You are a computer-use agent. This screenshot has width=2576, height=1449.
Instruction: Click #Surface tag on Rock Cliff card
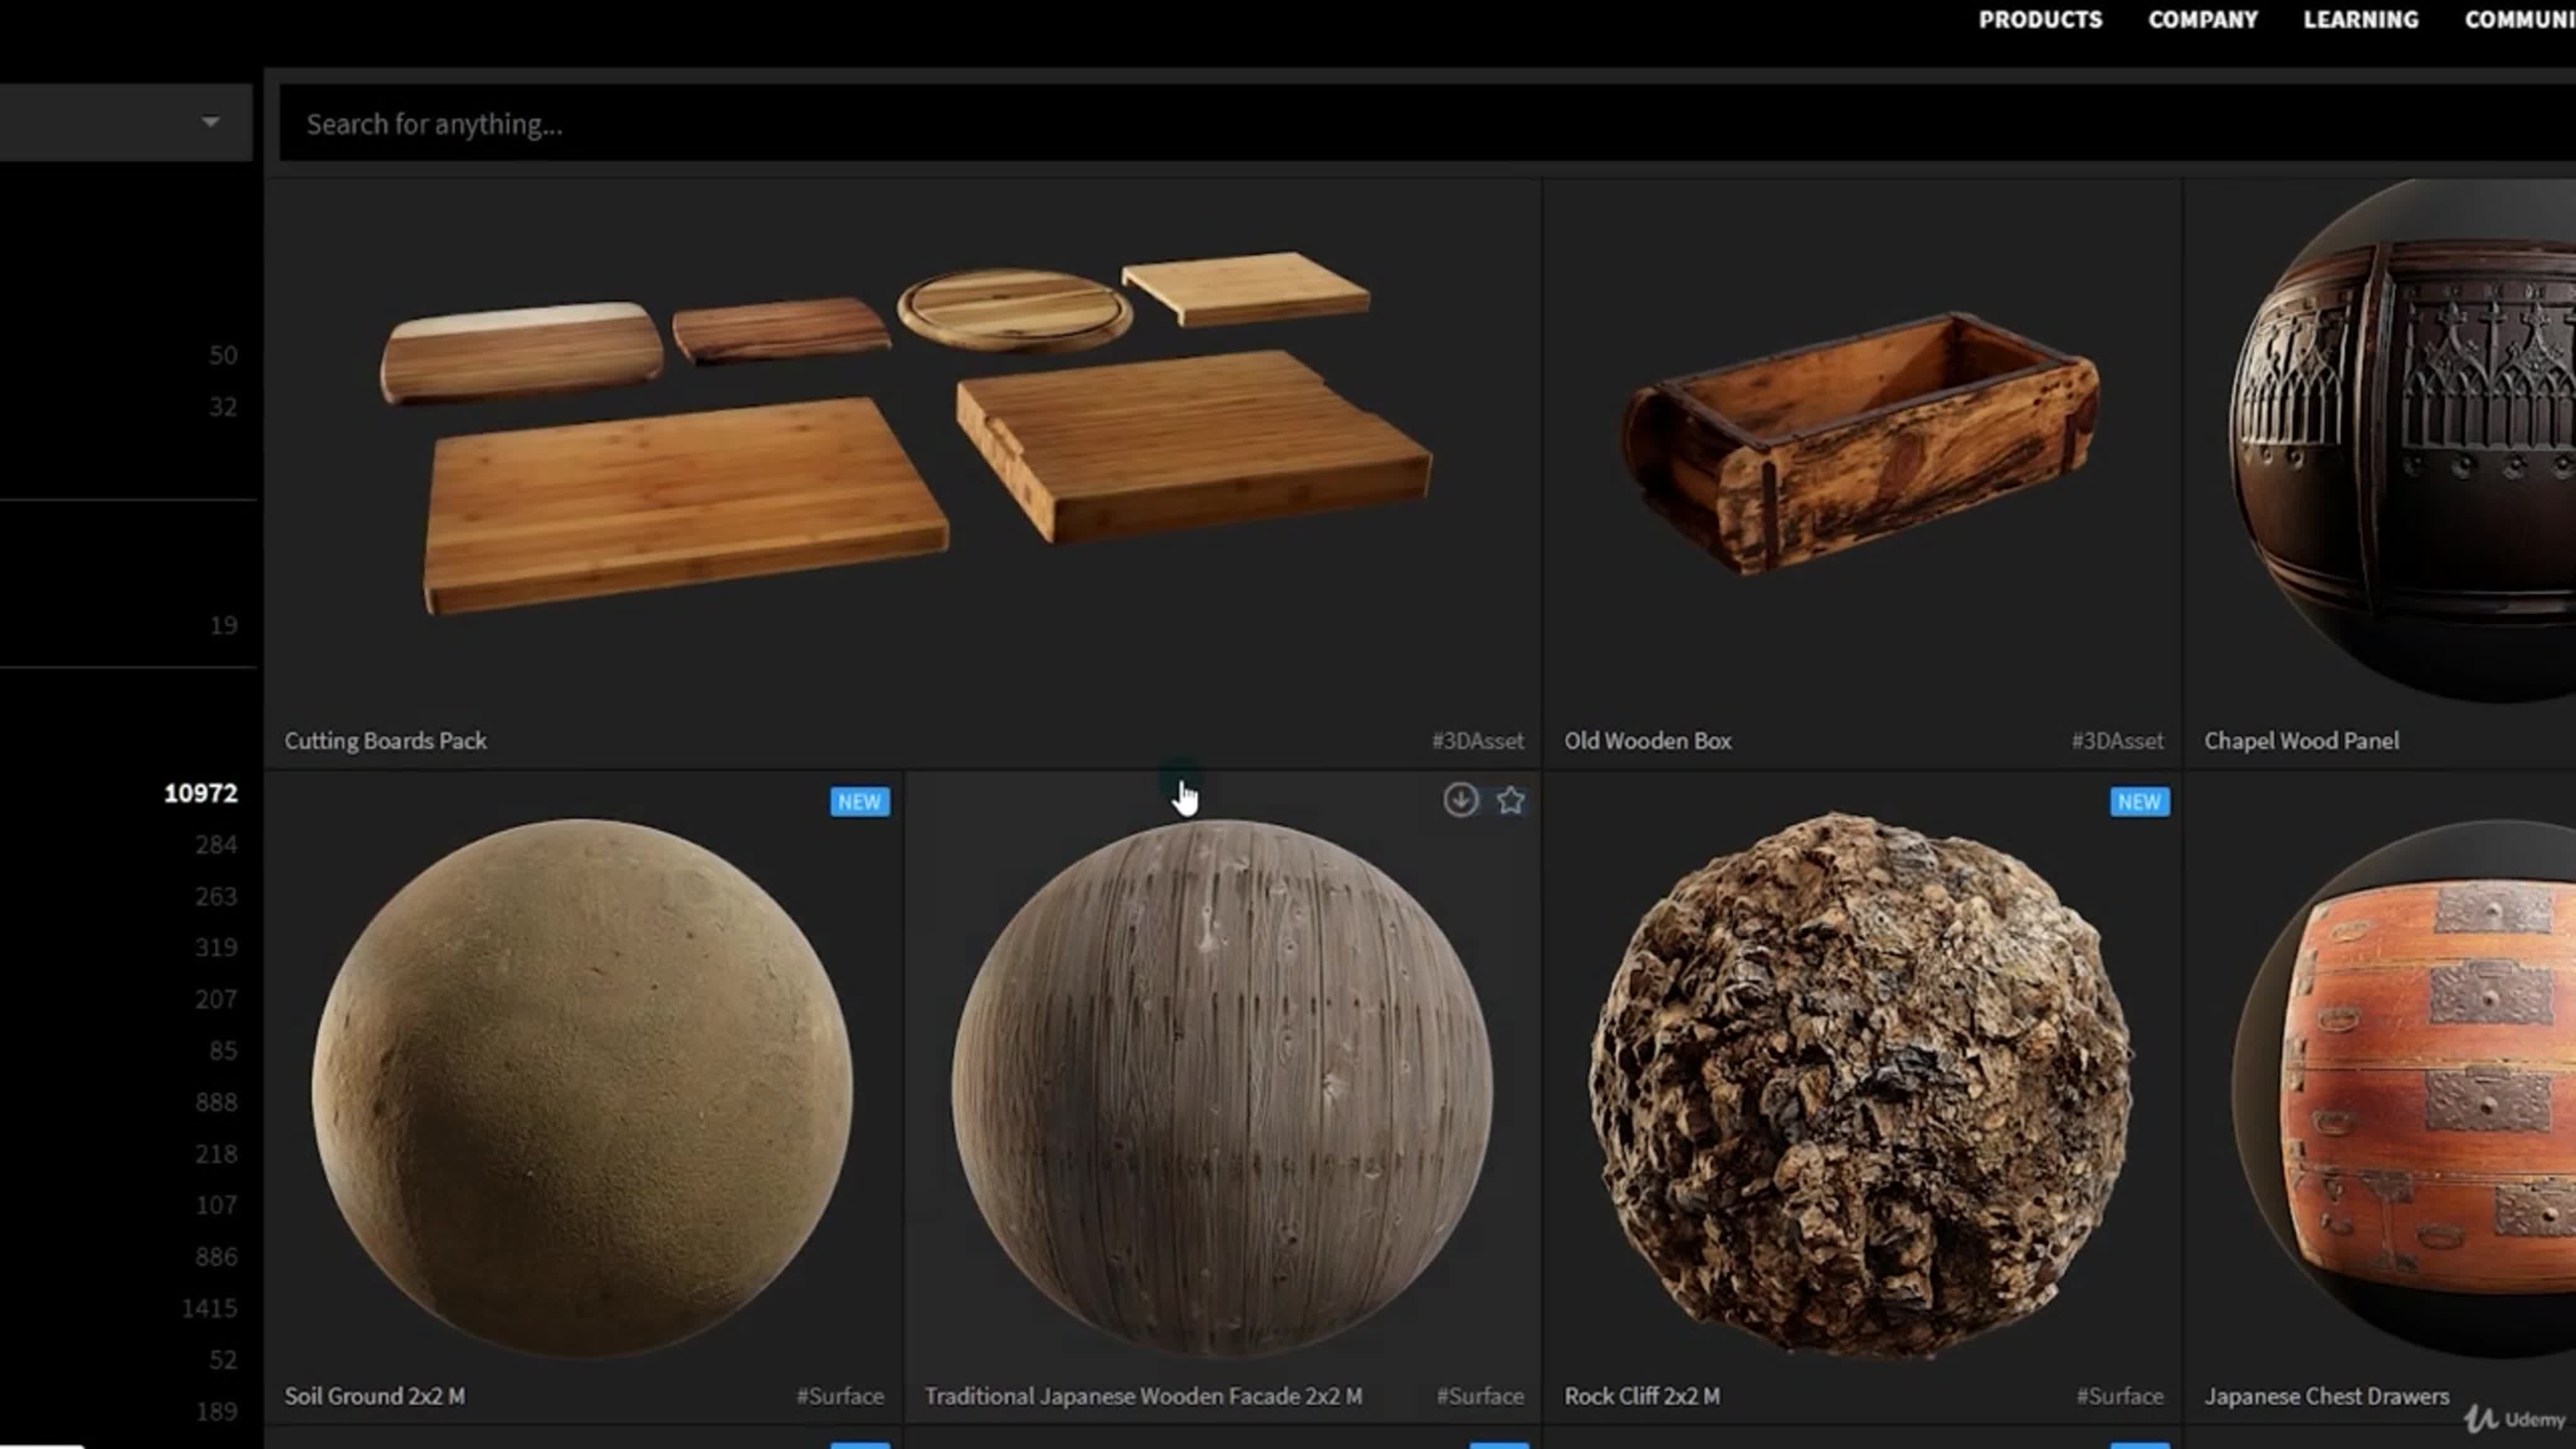2120,1396
